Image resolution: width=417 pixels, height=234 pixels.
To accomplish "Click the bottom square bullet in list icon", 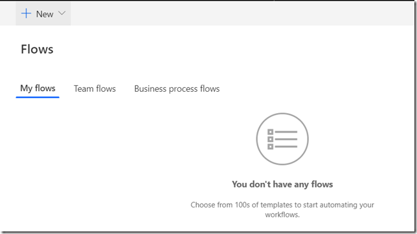I will 271,147.
